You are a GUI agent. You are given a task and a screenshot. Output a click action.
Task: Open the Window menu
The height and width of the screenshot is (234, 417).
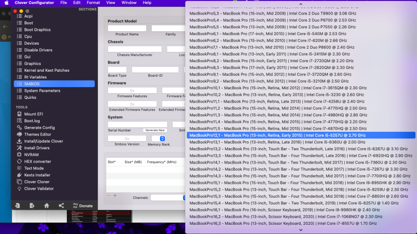pos(129,3)
